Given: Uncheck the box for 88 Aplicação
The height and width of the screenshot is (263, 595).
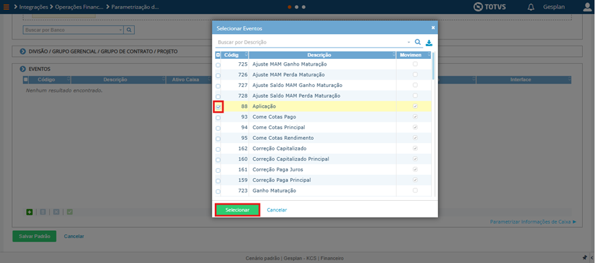Looking at the screenshot, I should [218, 107].
